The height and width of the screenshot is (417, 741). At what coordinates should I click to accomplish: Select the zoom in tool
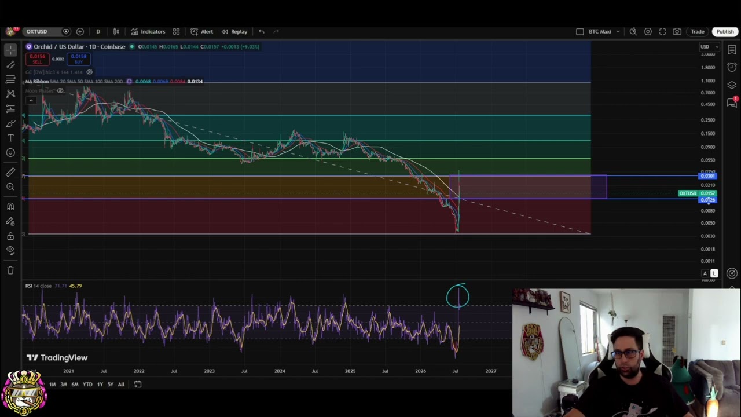pyautogui.click(x=10, y=186)
